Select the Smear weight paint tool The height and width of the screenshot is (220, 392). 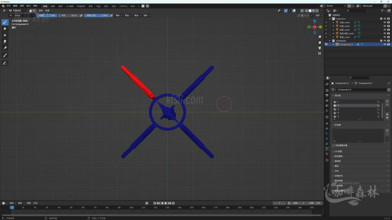pyautogui.click(x=5, y=42)
